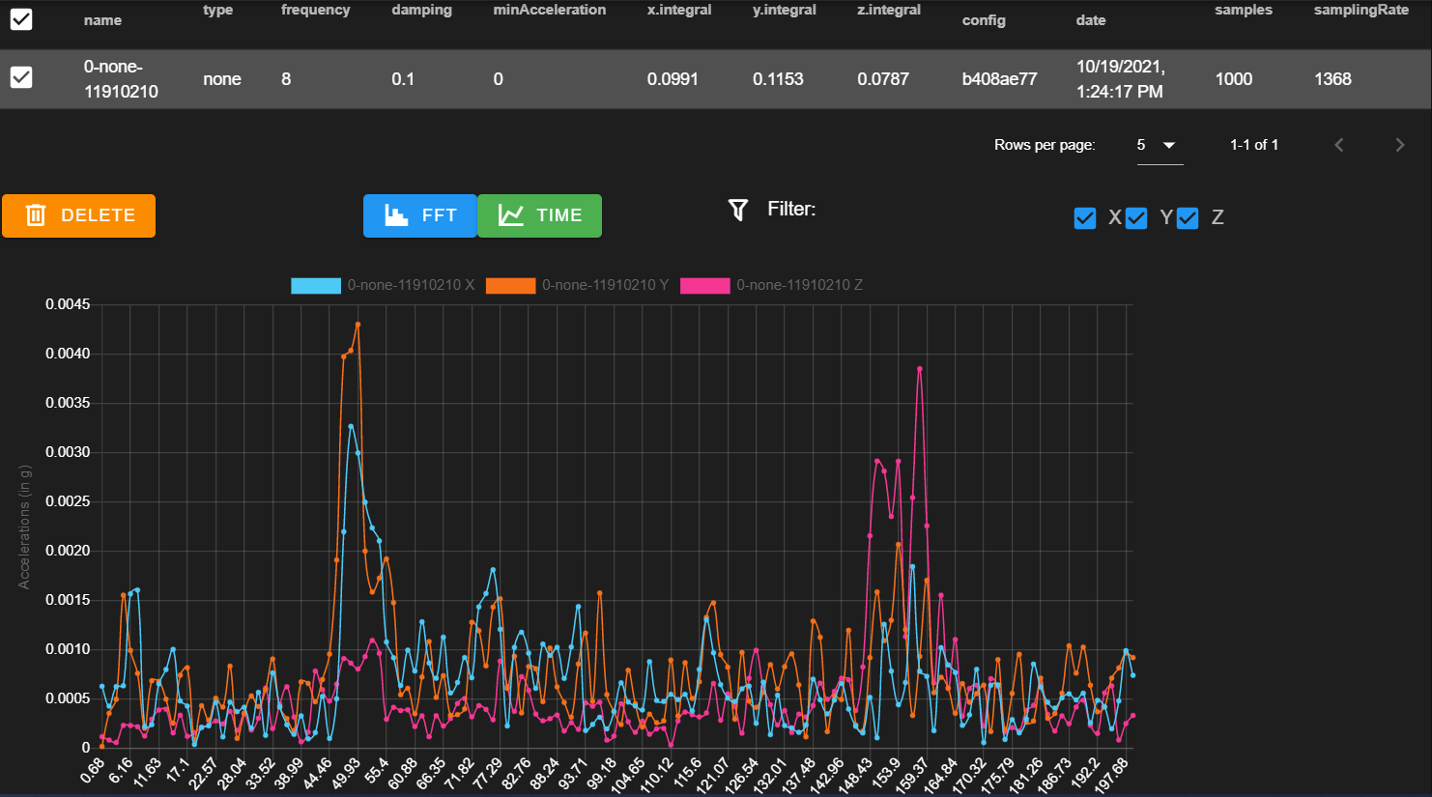This screenshot has height=797, width=1432.
Task: Click the 1-1 of 1 pagination text
Action: pos(1254,145)
